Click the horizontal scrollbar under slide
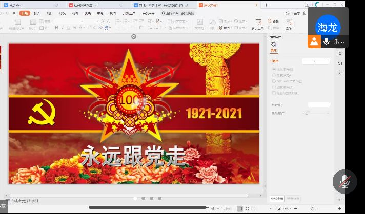 [128, 196]
